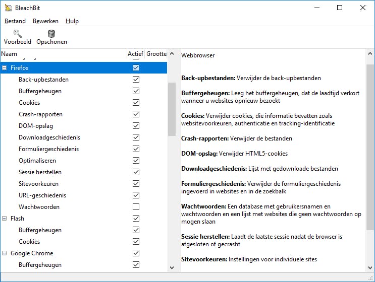This screenshot has width=375, height=282.
Task: Click the Naam column header
Action: [64, 54]
